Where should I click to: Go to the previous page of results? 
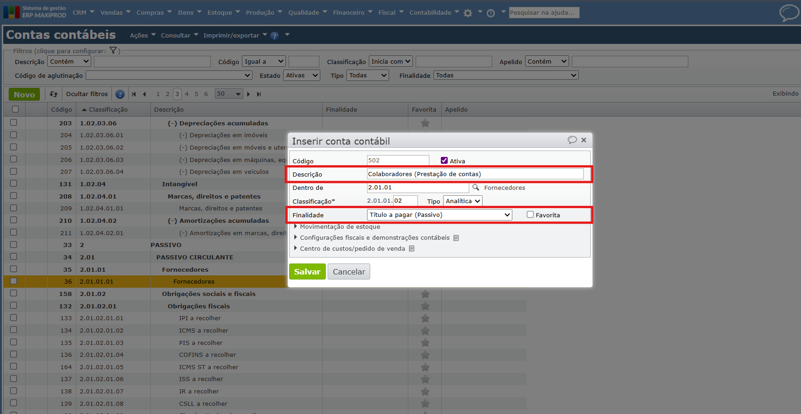(x=144, y=94)
